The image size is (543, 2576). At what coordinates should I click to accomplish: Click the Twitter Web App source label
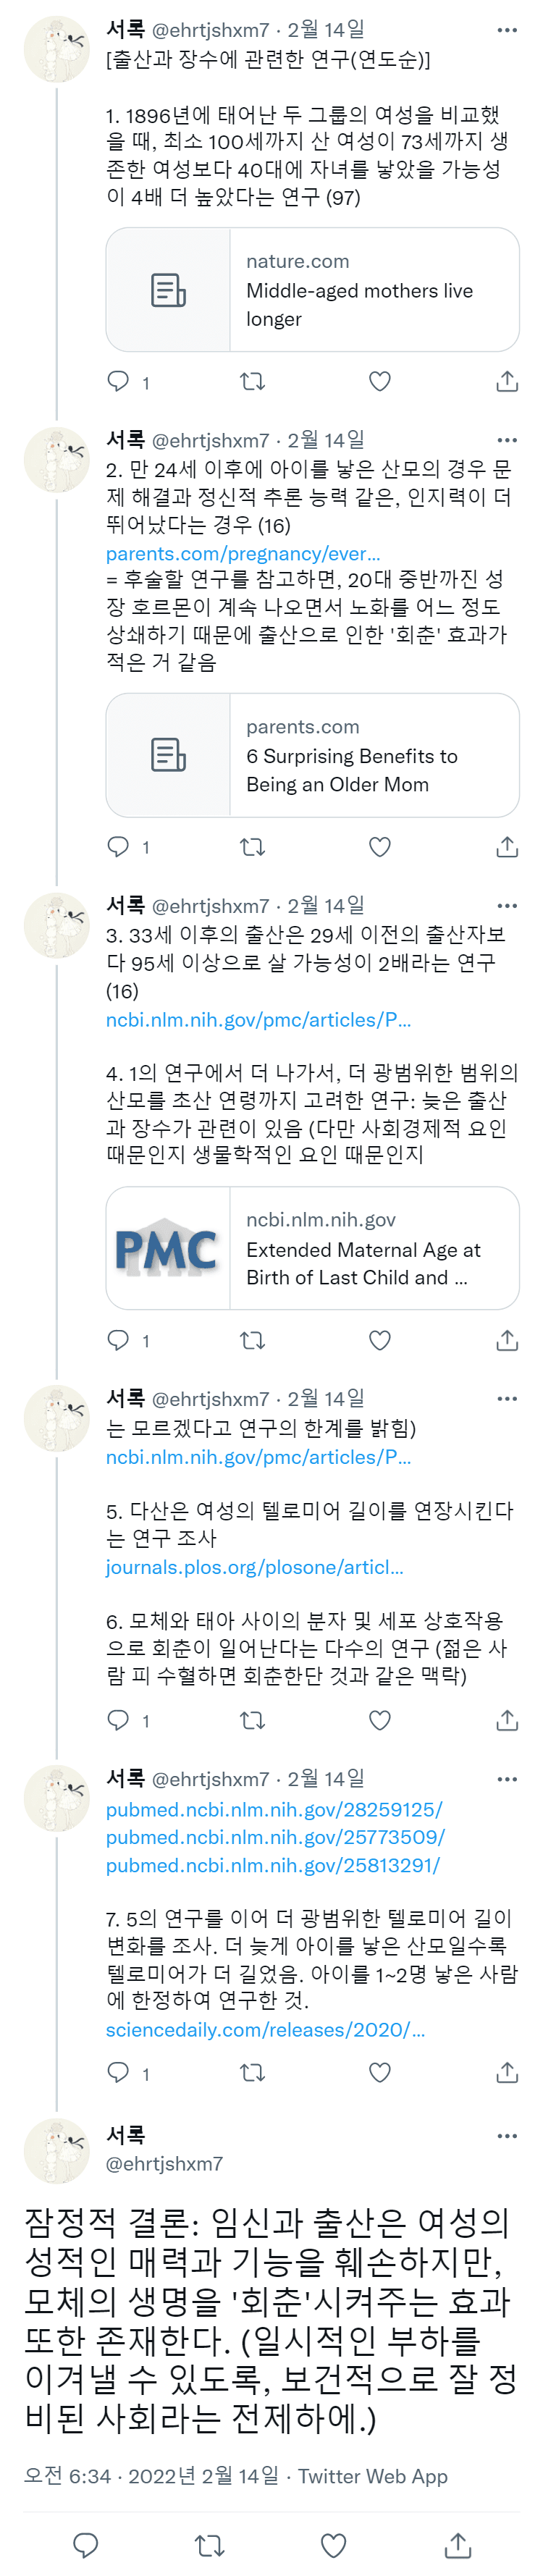(372, 2476)
